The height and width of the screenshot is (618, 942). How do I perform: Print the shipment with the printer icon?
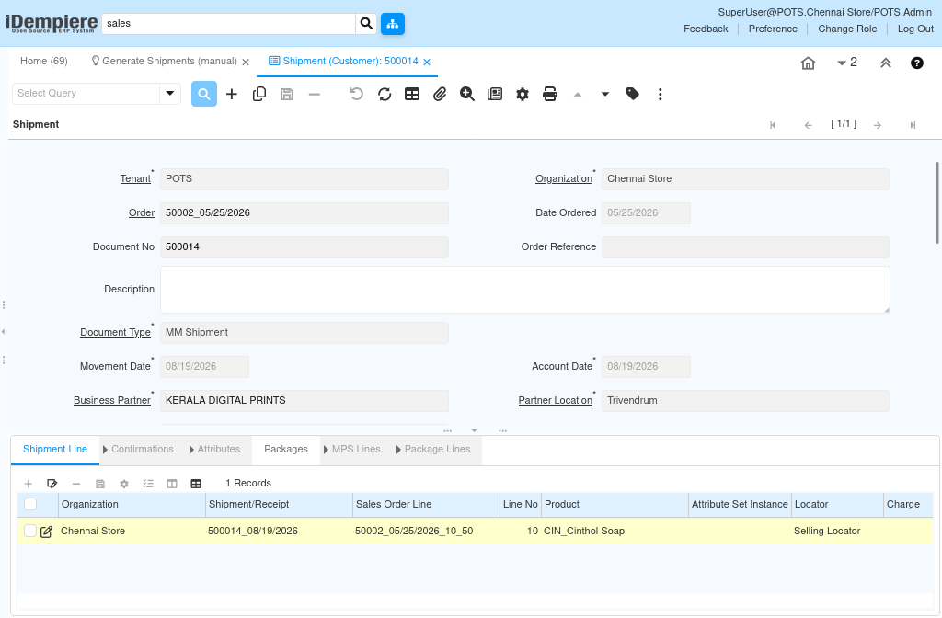550,94
